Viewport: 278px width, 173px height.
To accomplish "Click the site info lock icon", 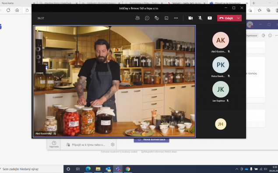I will [x=27, y=10].
